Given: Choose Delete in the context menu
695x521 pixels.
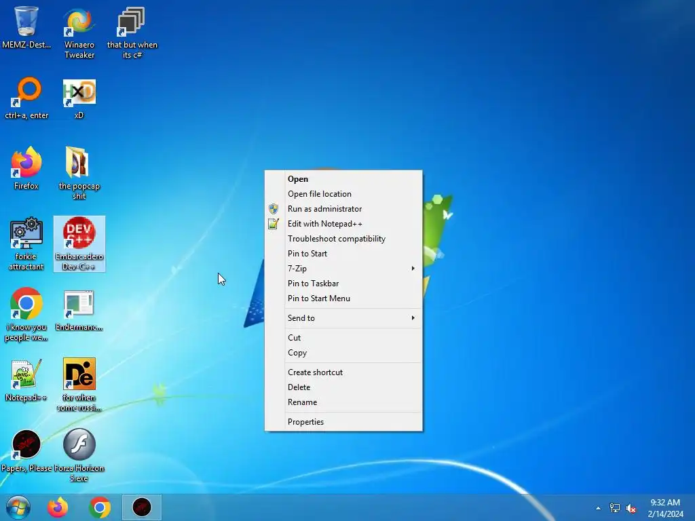Looking at the screenshot, I should point(343,387).
